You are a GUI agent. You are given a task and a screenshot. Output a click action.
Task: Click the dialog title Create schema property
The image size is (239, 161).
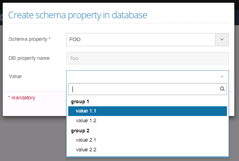click(77, 16)
